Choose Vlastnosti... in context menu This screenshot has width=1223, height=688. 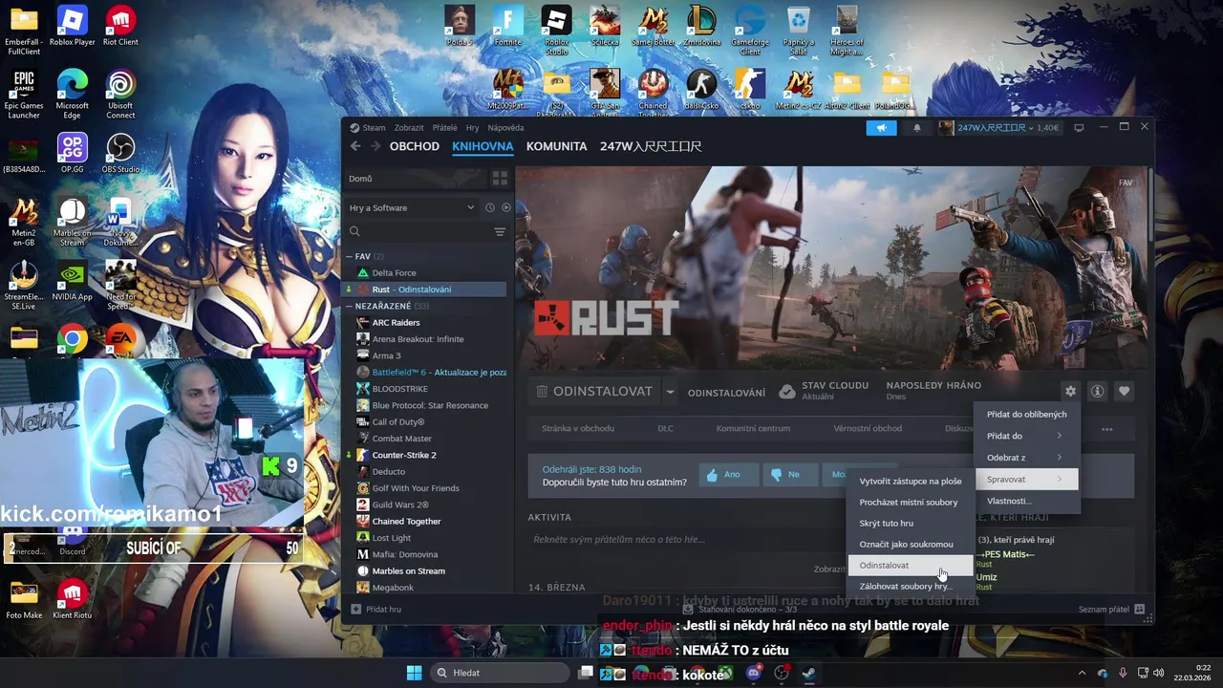click(1026, 501)
